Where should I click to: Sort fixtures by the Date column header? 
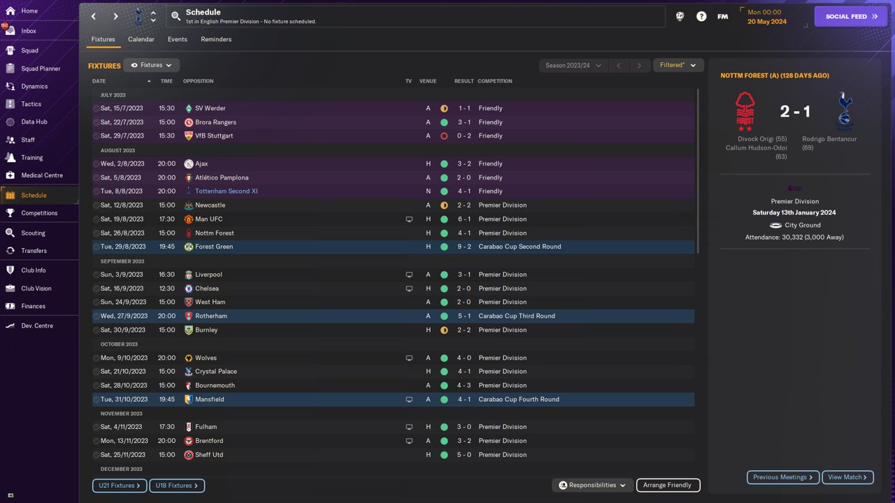click(x=99, y=81)
